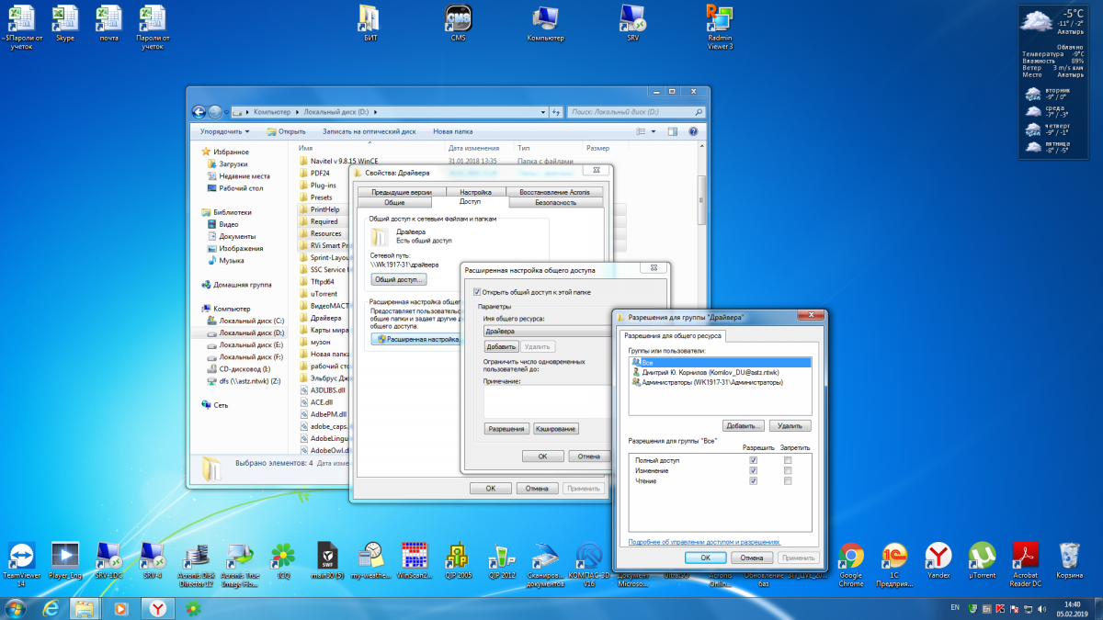
Task: Click the address bar refresh icon
Action: pyautogui.click(x=555, y=112)
